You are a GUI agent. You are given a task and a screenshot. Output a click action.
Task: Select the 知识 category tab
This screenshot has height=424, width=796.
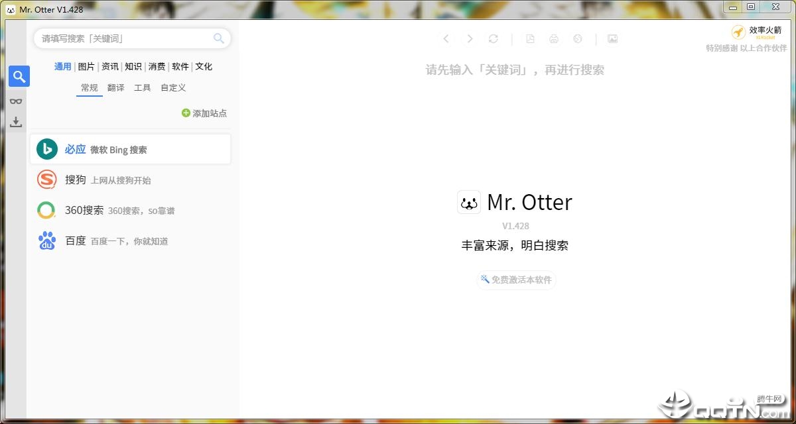[133, 67]
